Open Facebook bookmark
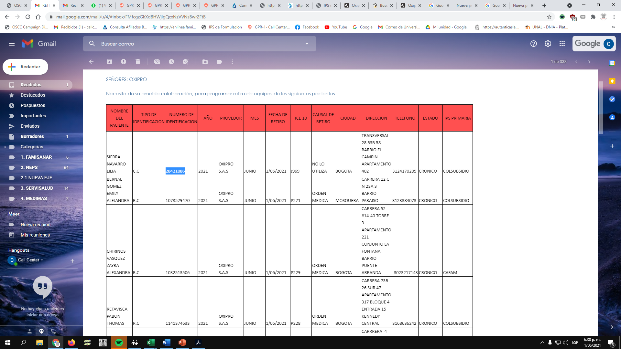The width and height of the screenshot is (621, 349). tap(307, 27)
